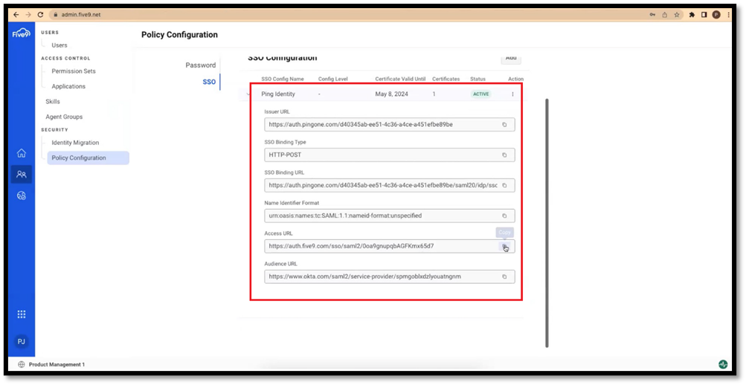Copy the Access URL value

504,246
